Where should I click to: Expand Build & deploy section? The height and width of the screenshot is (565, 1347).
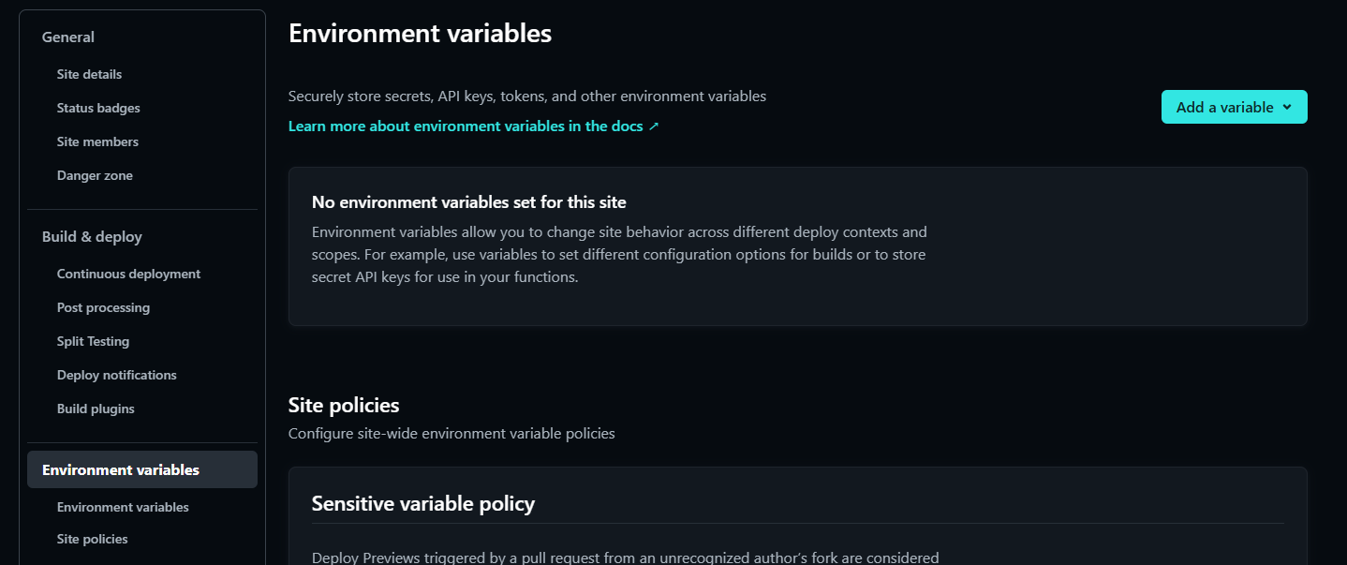click(92, 236)
